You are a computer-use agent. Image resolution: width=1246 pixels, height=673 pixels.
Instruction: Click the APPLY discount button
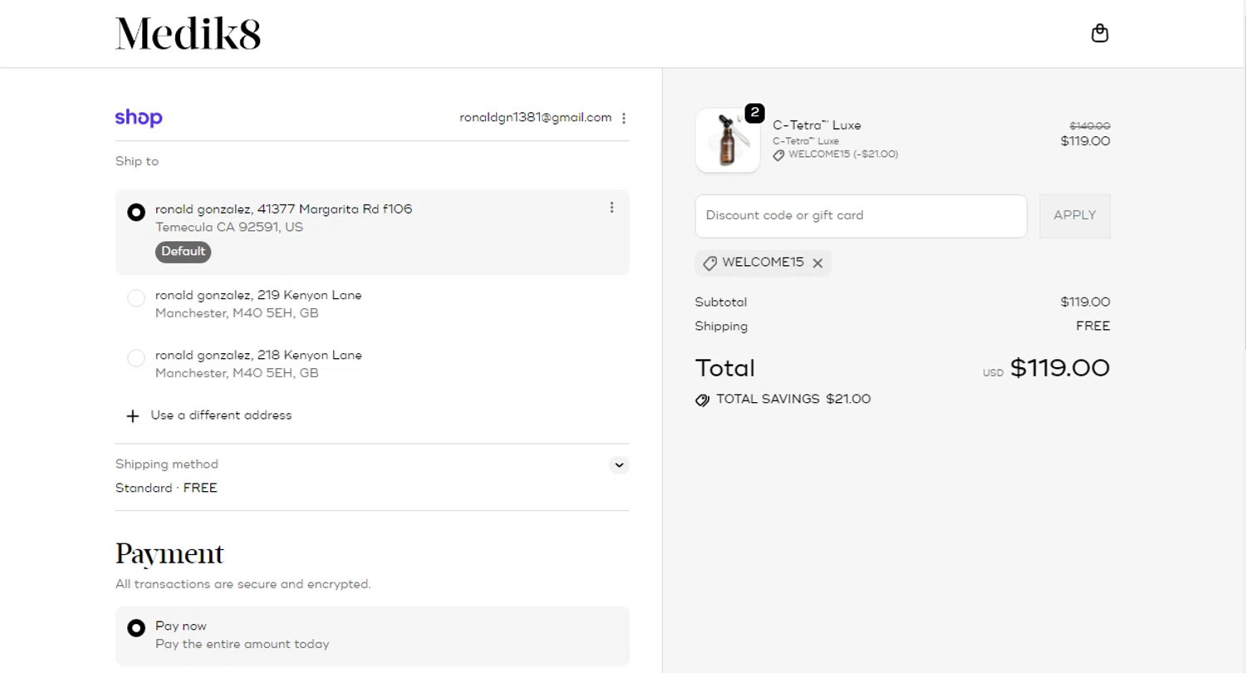[1075, 216]
